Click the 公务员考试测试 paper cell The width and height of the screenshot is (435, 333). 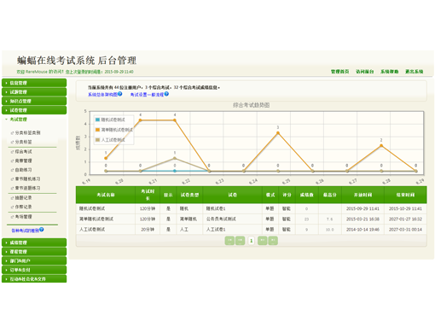pos(232,219)
